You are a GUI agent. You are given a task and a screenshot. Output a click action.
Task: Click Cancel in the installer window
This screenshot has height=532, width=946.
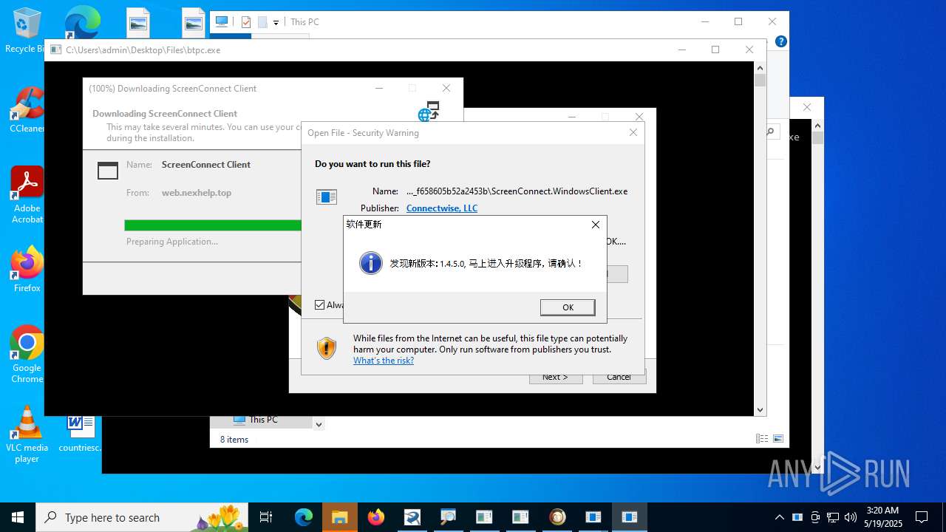point(619,377)
